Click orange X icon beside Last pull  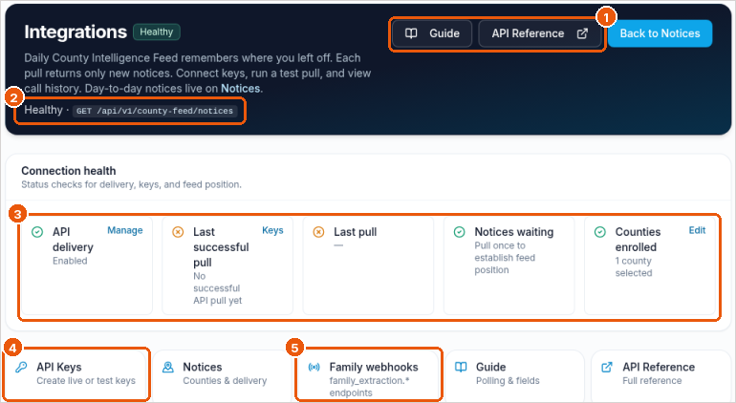point(318,232)
